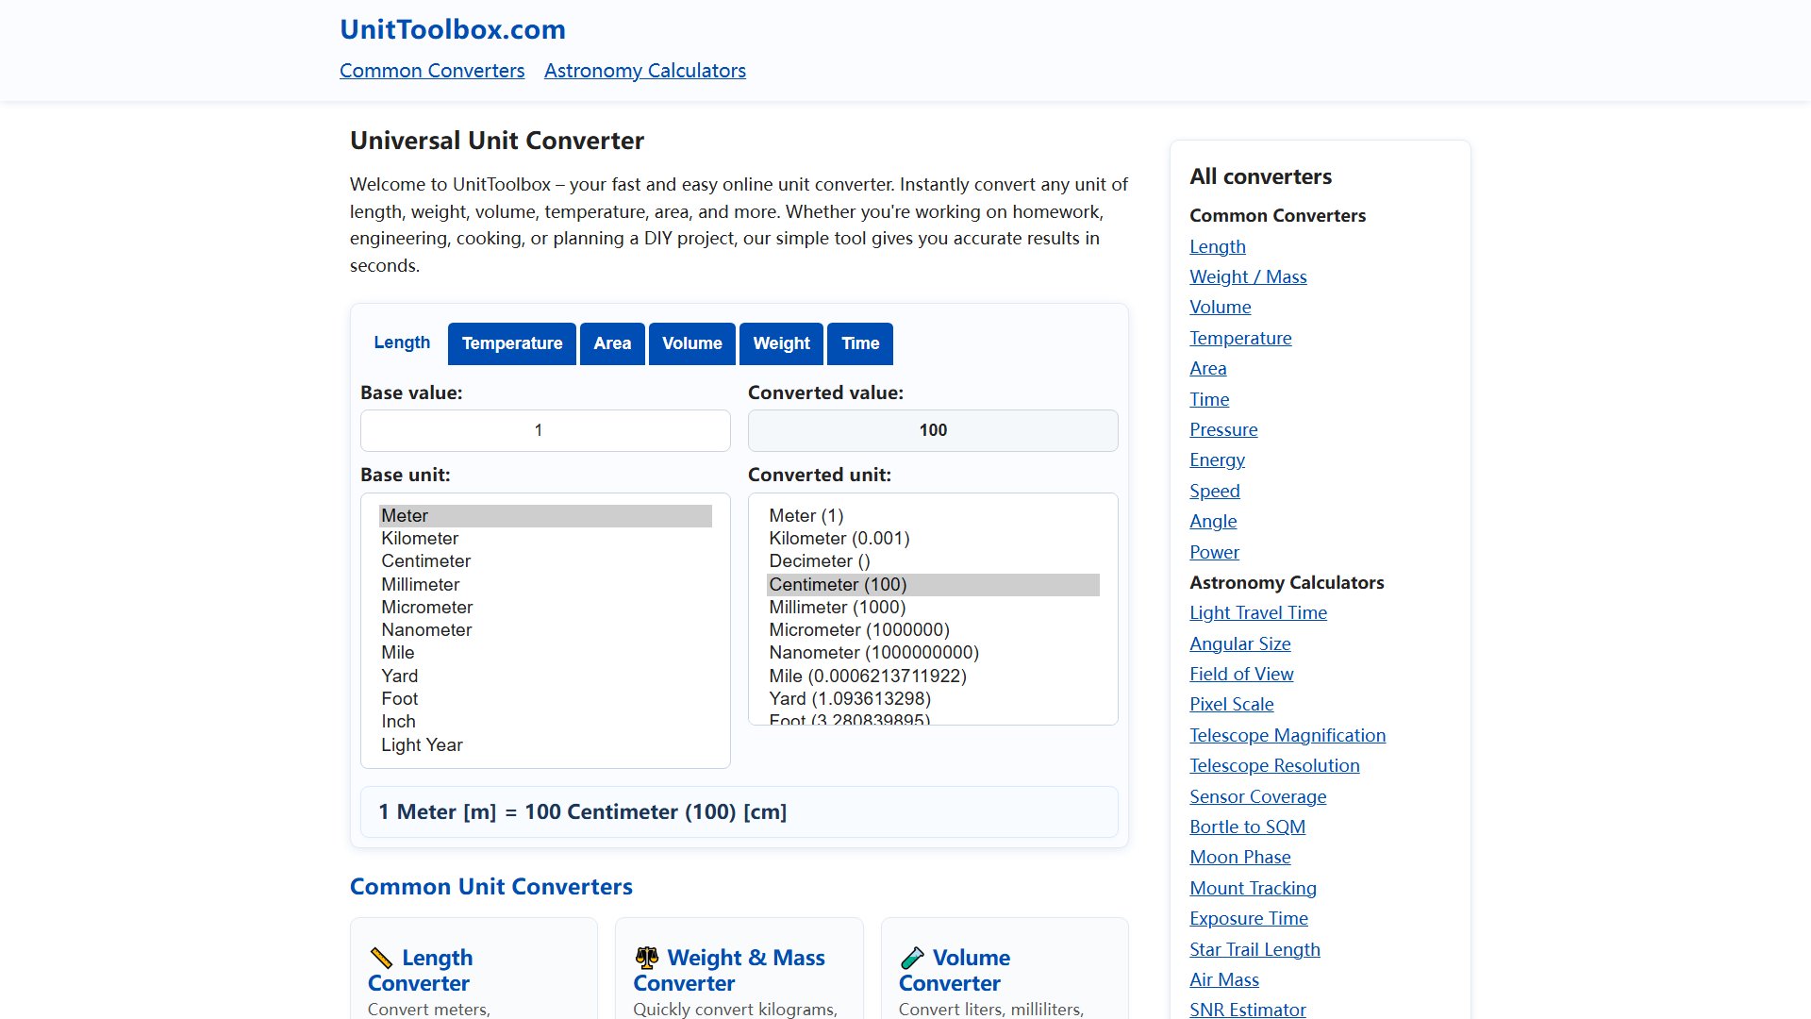The height and width of the screenshot is (1019, 1811).
Task: Open the Telescope Magnification link
Action: [x=1288, y=736]
